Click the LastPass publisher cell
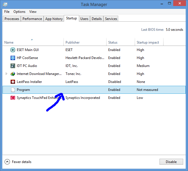Screen dimensions: 188x171 (x=72, y=82)
